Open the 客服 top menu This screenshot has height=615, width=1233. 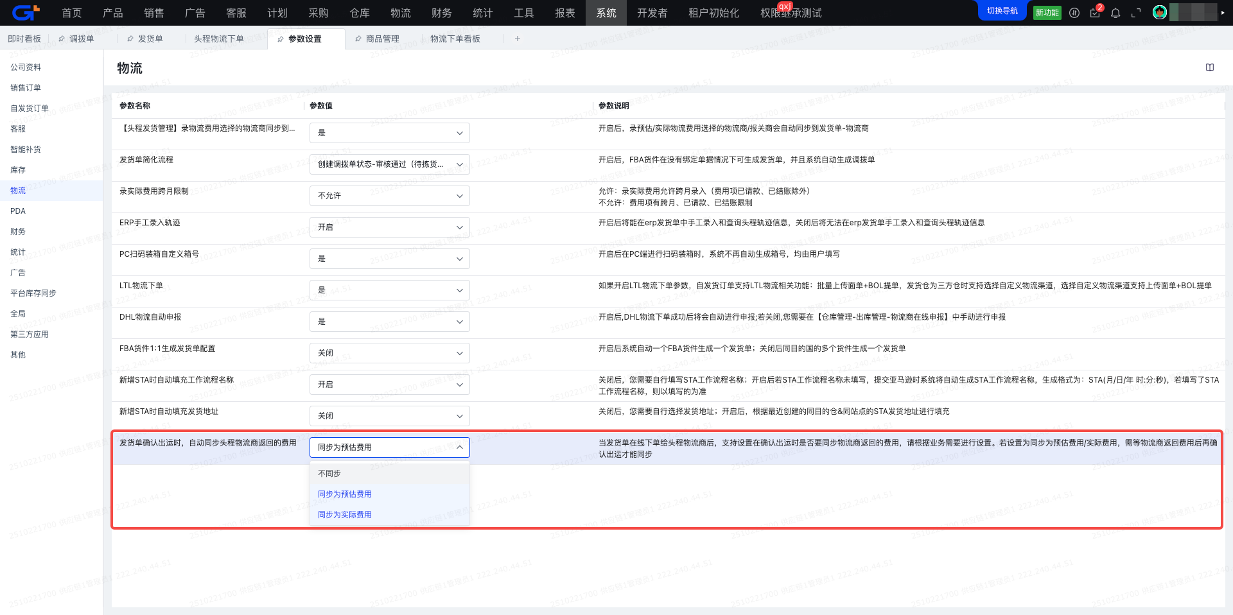coord(236,13)
